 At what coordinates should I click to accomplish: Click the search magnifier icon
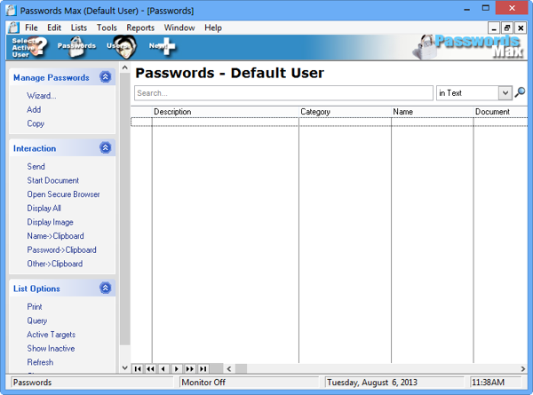tap(521, 92)
